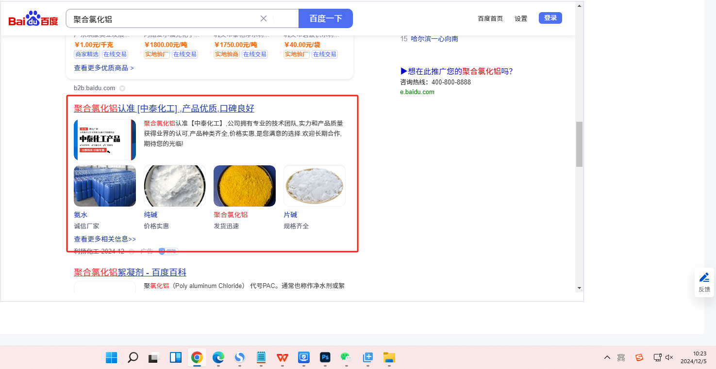Click the 登录 login button
Image resolution: width=716 pixels, height=369 pixels.
pos(550,18)
